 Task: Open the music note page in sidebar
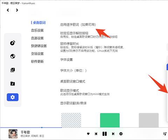click(x=13, y=43)
